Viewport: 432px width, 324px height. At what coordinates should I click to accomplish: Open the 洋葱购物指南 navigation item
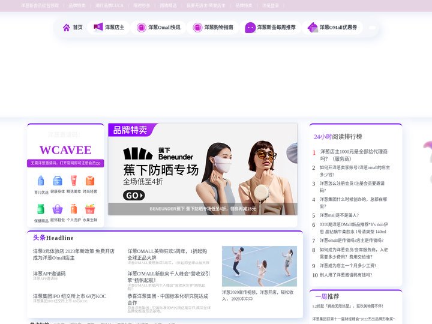(212, 28)
